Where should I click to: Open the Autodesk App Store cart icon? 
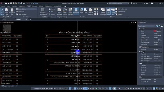point(145,3)
